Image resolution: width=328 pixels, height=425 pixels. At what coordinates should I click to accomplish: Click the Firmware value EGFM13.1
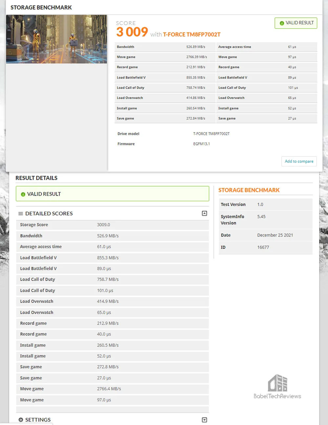[201, 144]
